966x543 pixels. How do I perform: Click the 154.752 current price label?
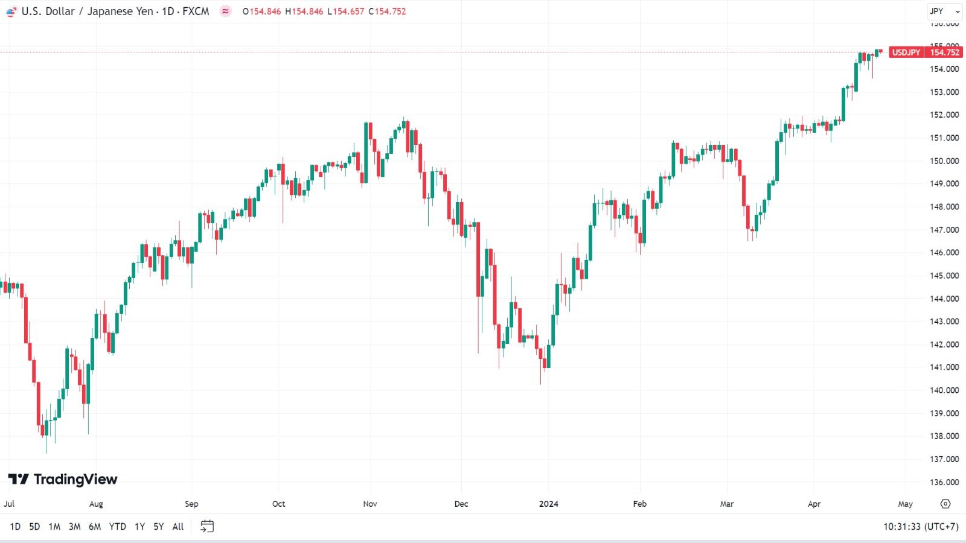point(945,52)
